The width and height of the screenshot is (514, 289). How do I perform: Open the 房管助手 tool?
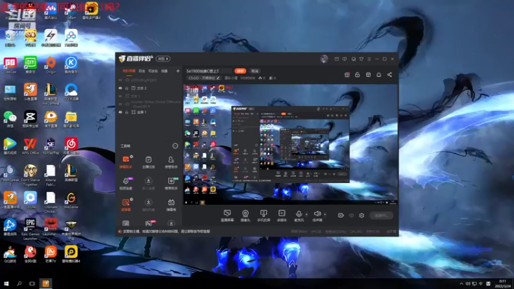pos(171,162)
